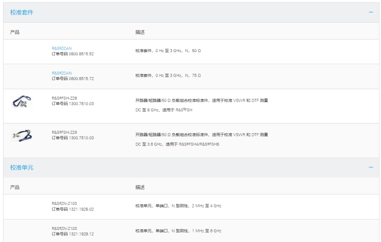Click the 75 Ω calibration kit description

pos(168,76)
